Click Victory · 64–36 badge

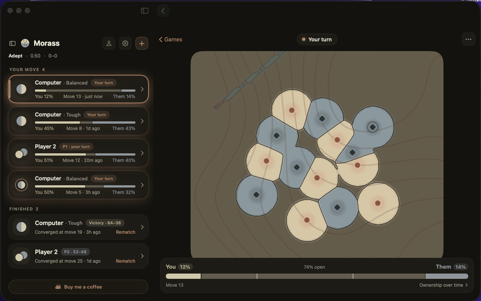click(x=105, y=223)
